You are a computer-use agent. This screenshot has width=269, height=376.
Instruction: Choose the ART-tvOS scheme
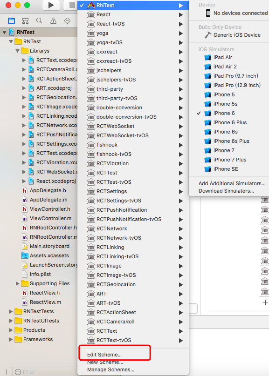[x=133, y=303]
